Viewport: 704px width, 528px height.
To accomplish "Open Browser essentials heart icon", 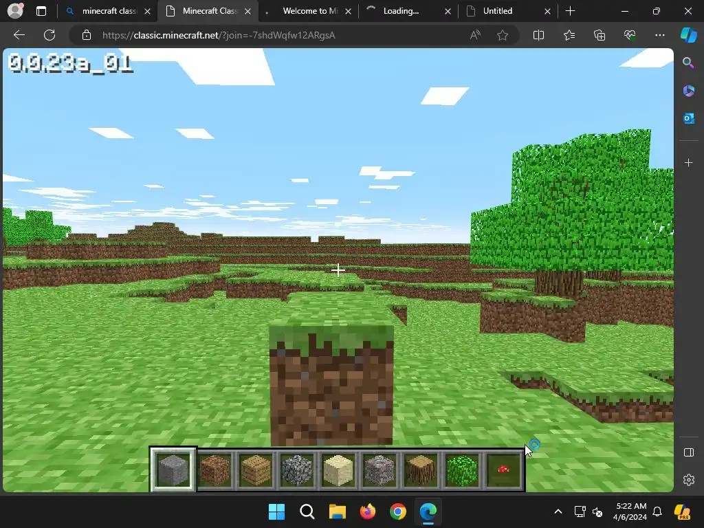I will coord(630,35).
